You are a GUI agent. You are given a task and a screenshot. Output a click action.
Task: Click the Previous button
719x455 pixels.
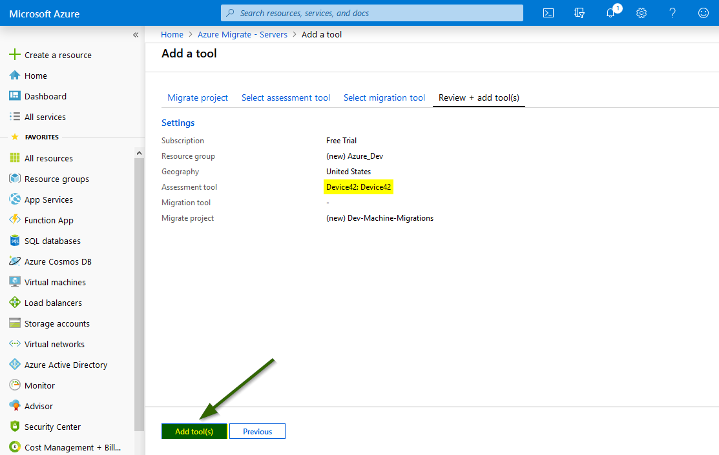click(257, 431)
